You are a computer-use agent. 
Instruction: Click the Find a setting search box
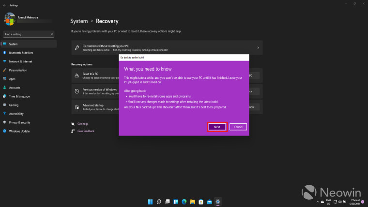tap(29, 34)
